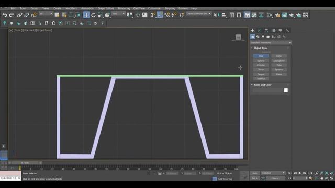Toggle Angle Snap in main toolbar
Image resolution: width=335 pixels, height=188 pixels.
tap(160, 15)
